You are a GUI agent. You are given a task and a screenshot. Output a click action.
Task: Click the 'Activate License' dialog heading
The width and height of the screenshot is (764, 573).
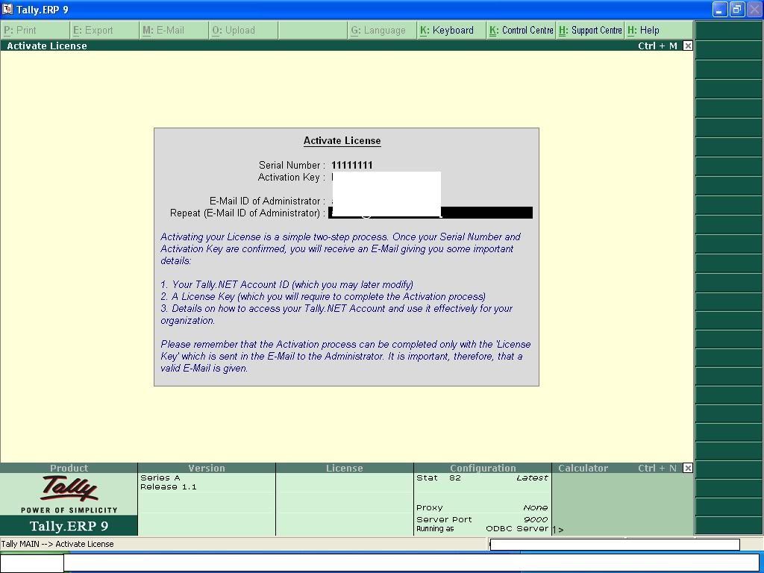pyautogui.click(x=342, y=141)
